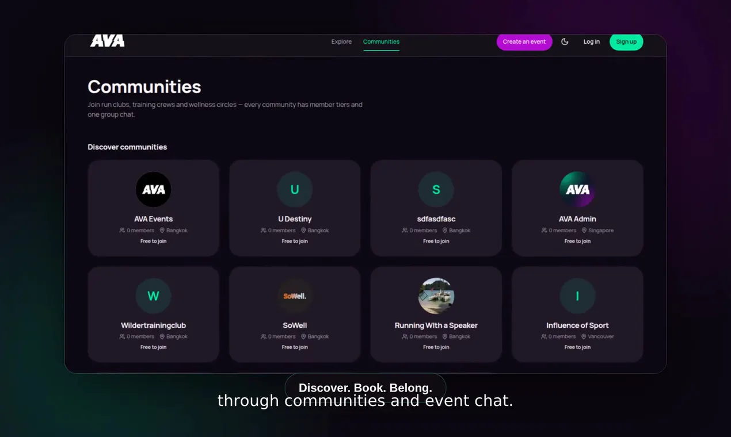Screen dimensions: 731x437
Task: Click the location pin on sdfasdfasc card
Action: pos(445,230)
